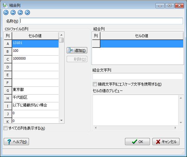Select row H with value 千代田区
187x157 pixels.
tap(35, 98)
